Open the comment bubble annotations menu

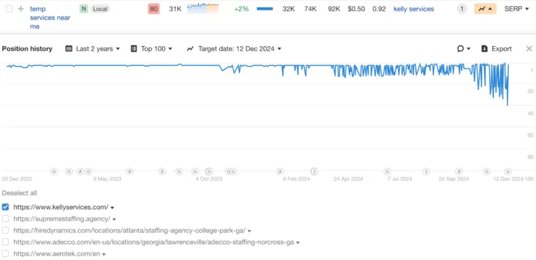pos(464,49)
